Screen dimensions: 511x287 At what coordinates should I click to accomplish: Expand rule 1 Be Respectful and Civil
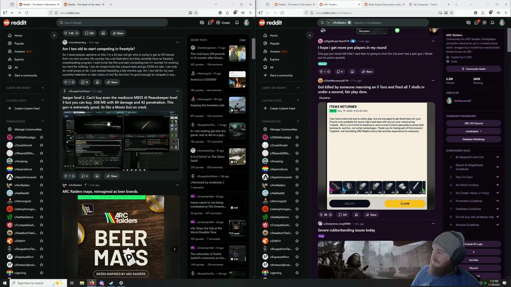(497, 157)
